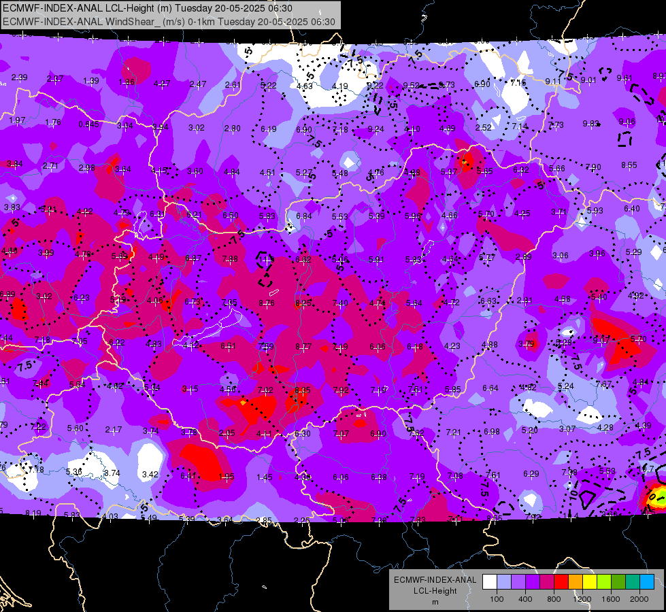The width and height of the screenshot is (666, 612).
Task: Click the legend tick label 2000
Action: [x=639, y=599]
